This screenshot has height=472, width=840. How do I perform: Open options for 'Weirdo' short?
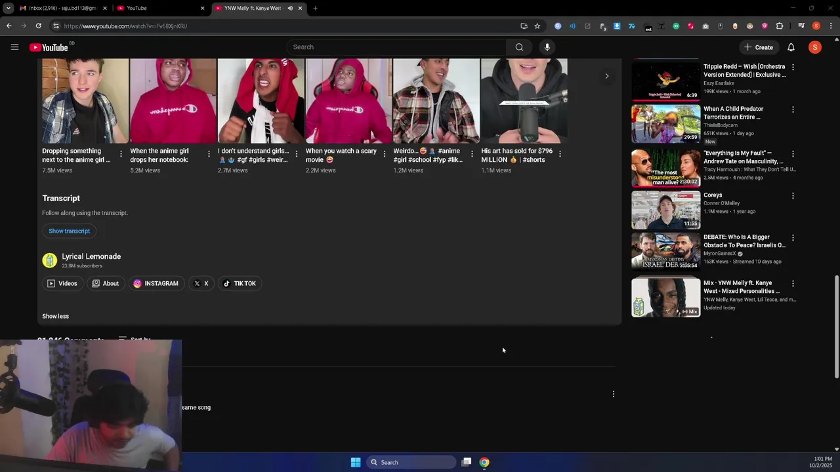click(x=472, y=154)
